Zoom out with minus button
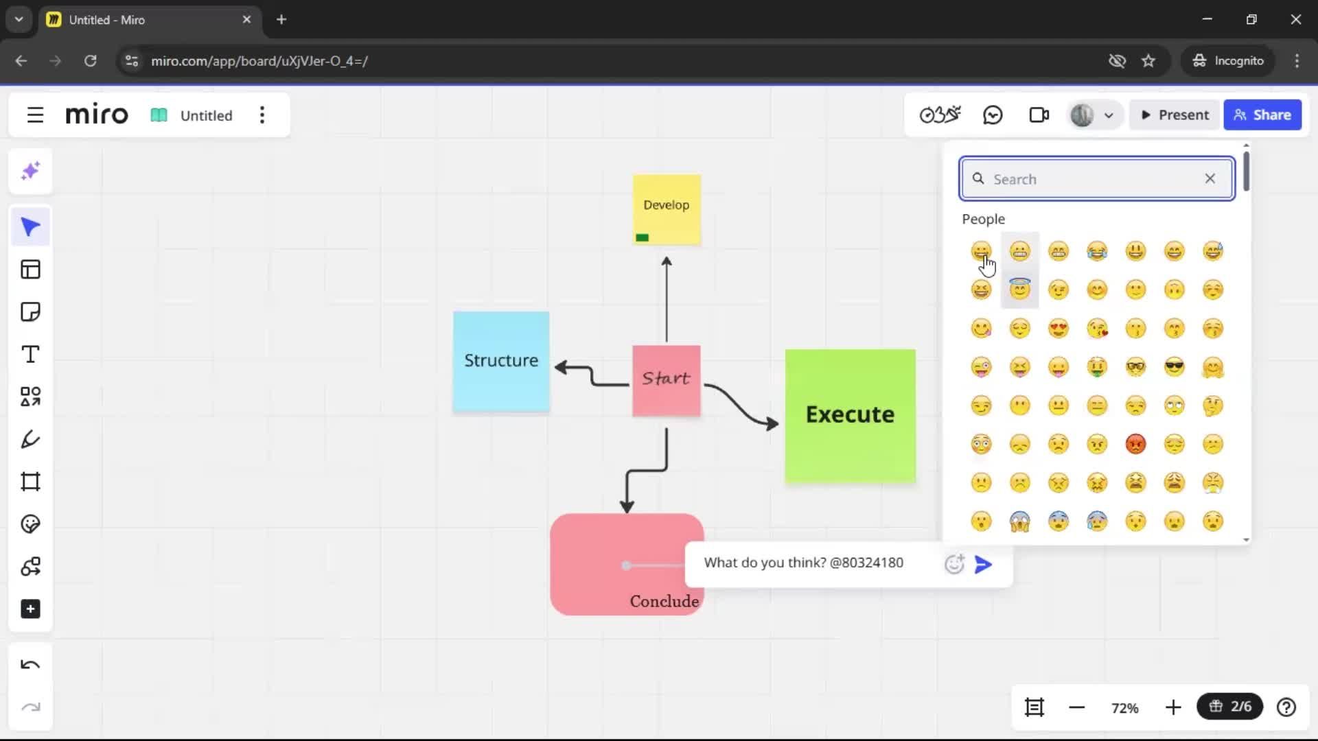Screen dimensions: 1318x741 pos(1077,707)
